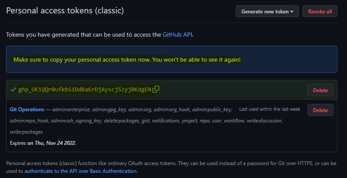Click the Personal access tokens (classic) heading
Image resolution: width=347 pixels, height=178 pixels.
(65, 10)
